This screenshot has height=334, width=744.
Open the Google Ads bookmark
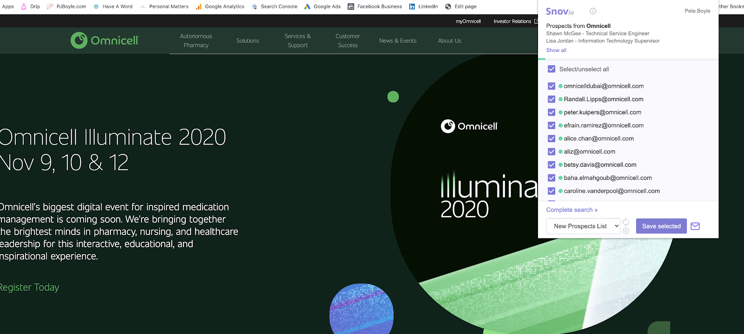click(322, 7)
